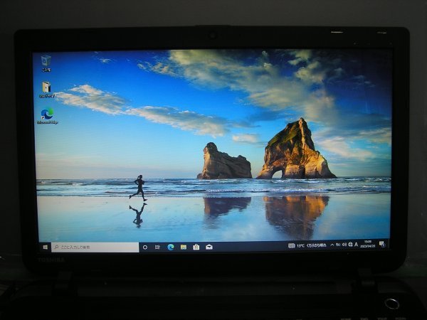Open the volume speaker tray icon

coord(344,245)
